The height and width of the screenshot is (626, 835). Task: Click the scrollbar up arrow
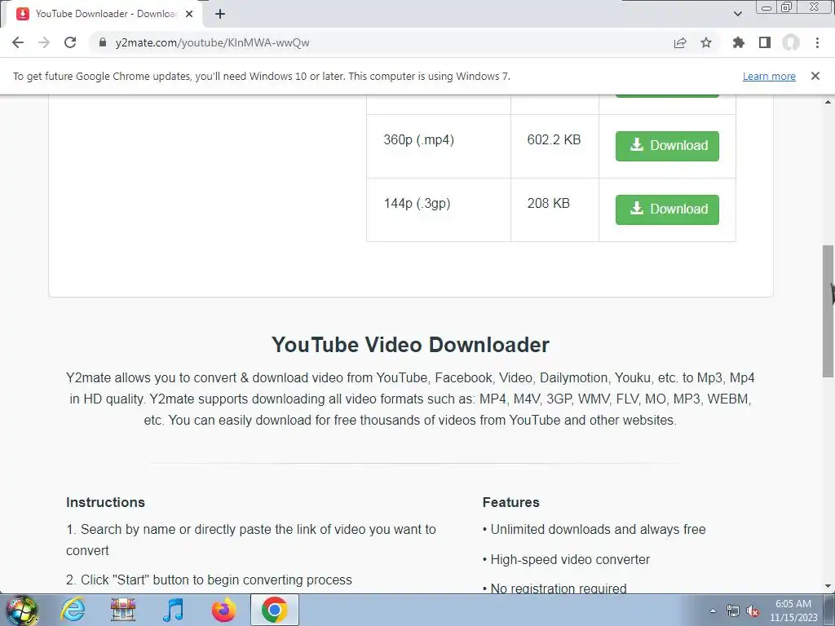pos(828,102)
